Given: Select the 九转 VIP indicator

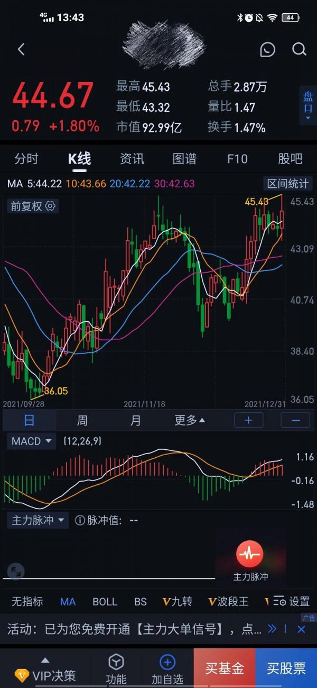Looking at the screenshot, I should tap(177, 602).
